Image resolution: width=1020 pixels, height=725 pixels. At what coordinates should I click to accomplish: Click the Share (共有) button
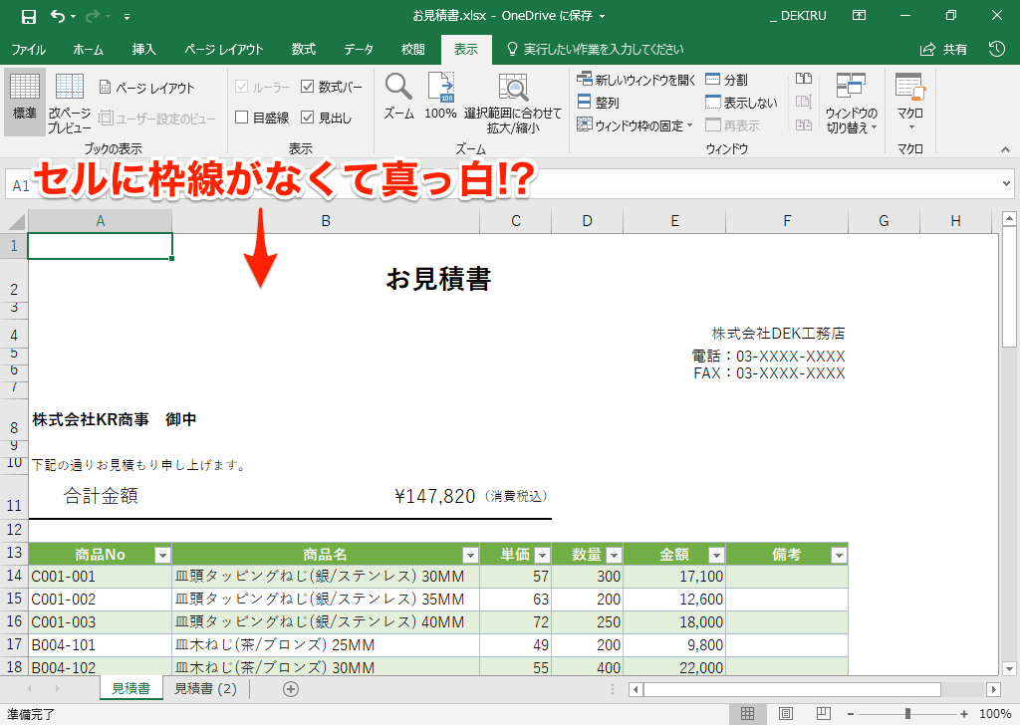944,49
